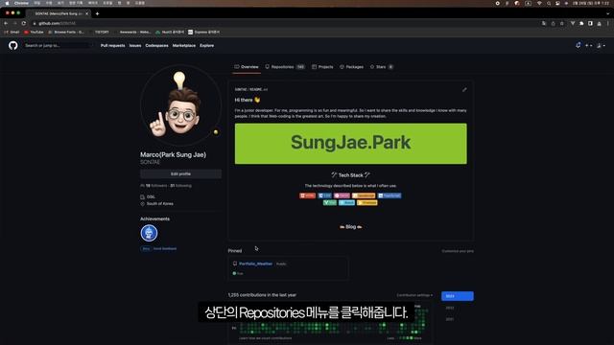This screenshot has height=345, width=614.
Task: Click the share page icon in toolbar
Action: (x=553, y=23)
